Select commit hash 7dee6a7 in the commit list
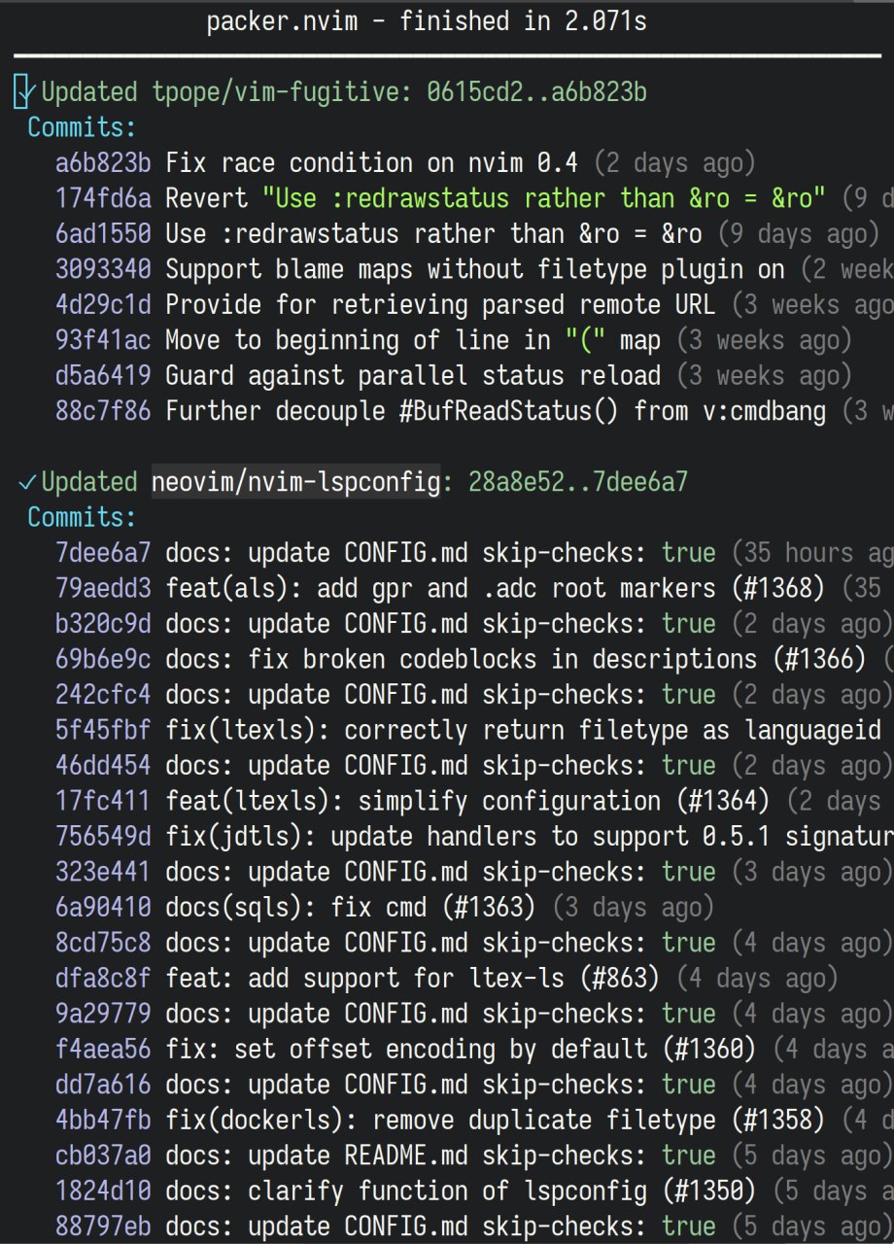 tap(103, 553)
